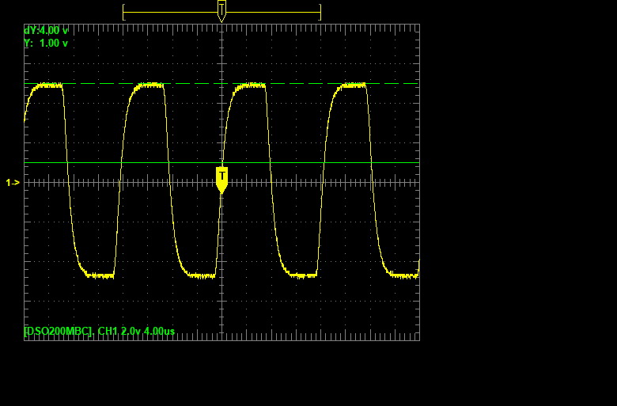Click the dY: 4.00 v cursor readout

46,31
